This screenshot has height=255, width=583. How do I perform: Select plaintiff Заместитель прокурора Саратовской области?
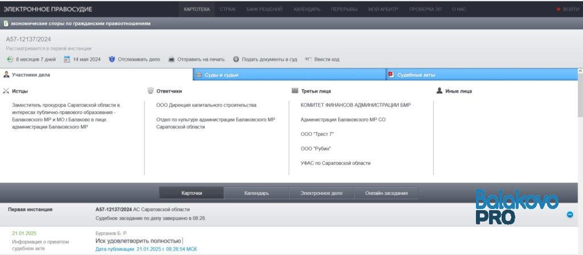tap(67, 116)
